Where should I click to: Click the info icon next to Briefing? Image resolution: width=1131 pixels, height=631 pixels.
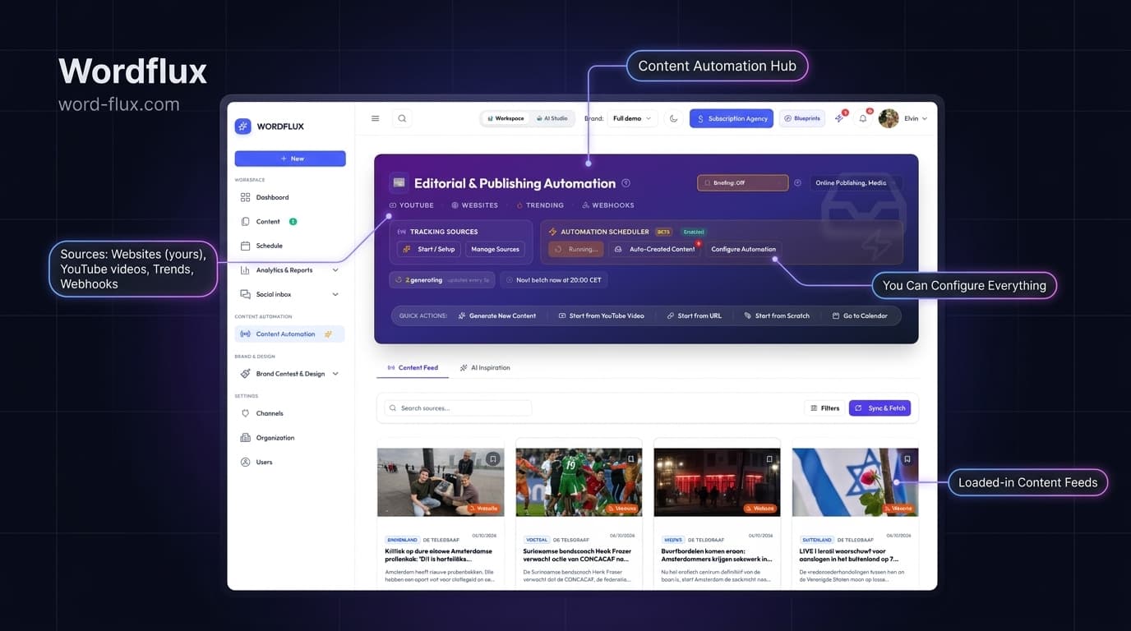(797, 183)
